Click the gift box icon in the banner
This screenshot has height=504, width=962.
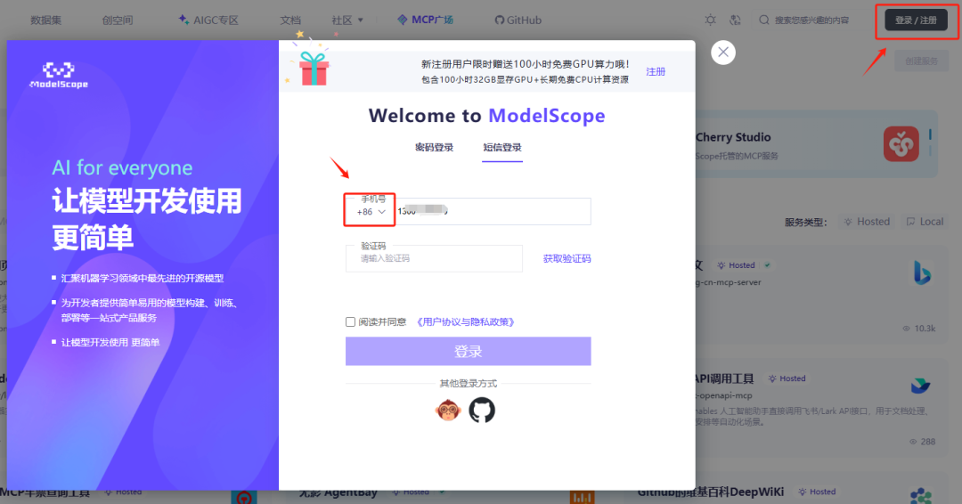314,68
